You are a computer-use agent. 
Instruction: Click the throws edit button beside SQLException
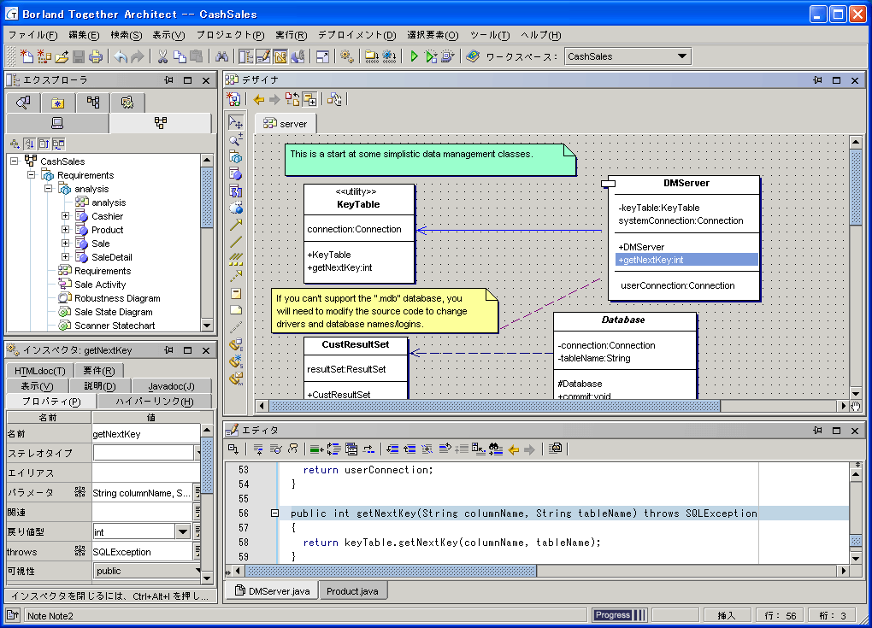point(197,551)
